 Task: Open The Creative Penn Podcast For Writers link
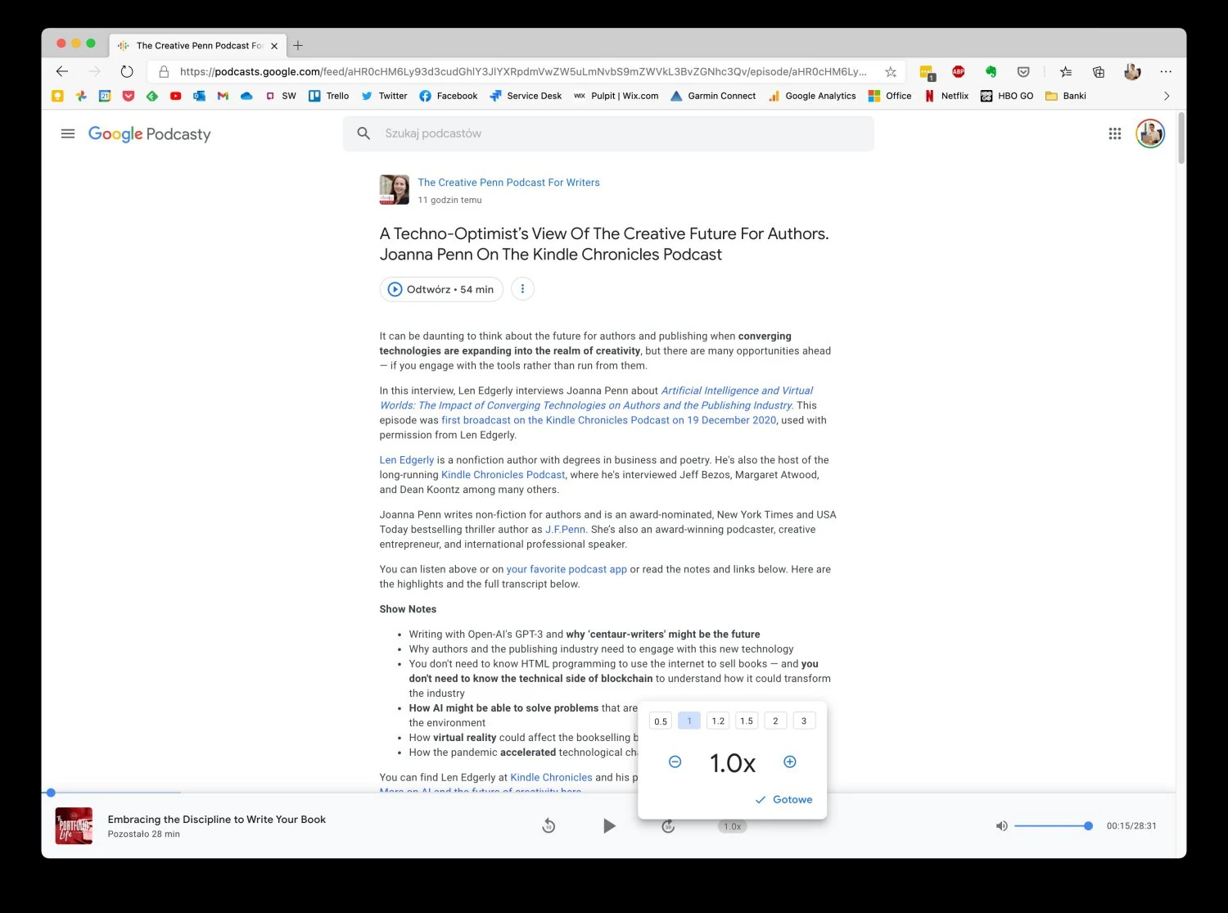tap(508, 183)
